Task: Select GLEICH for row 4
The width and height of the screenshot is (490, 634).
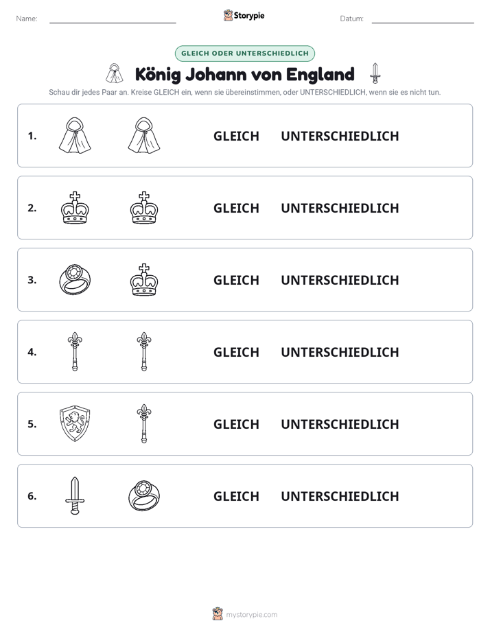Action: 236,352
